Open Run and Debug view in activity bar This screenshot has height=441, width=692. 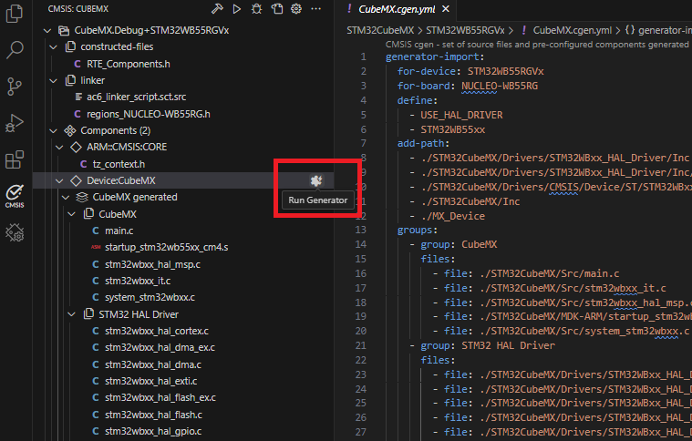point(15,123)
